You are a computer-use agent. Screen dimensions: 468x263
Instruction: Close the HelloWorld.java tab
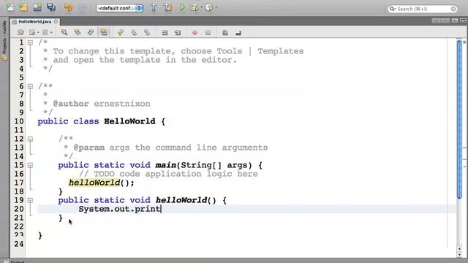[x=56, y=21]
